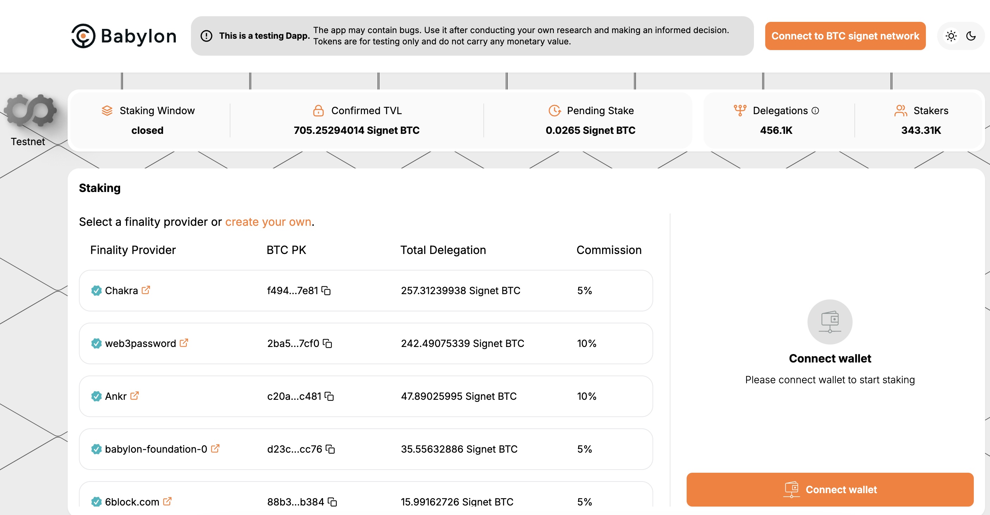Open the create your own link
The height and width of the screenshot is (515, 990).
coord(268,222)
